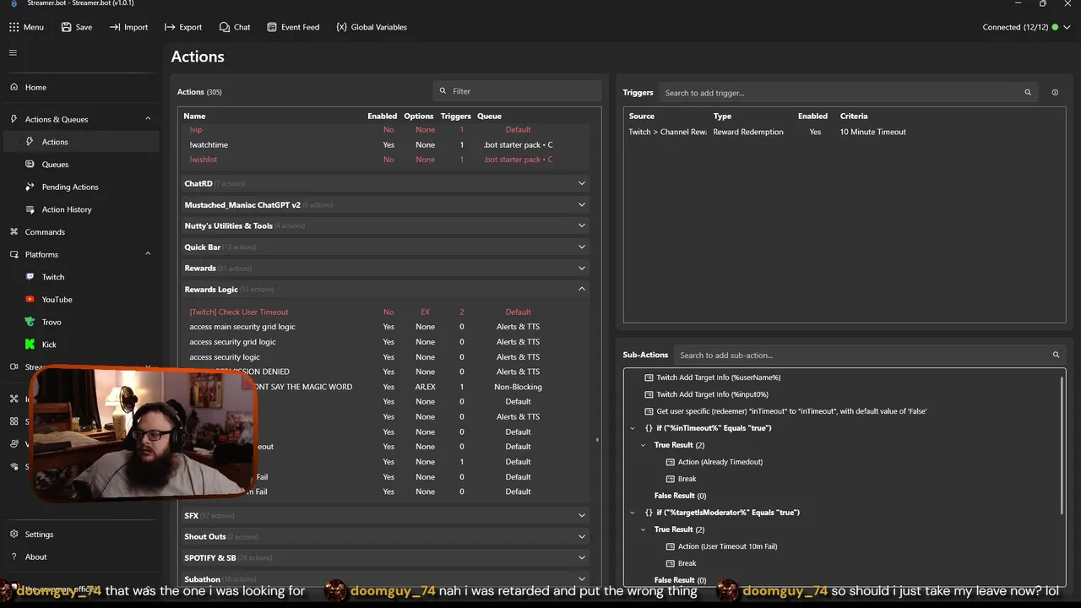Image resolution: width=1081 pixels, height=608 pixels.
Task: Open the Twitch platform
Action: pyautogui.click(x=53, y=277)
